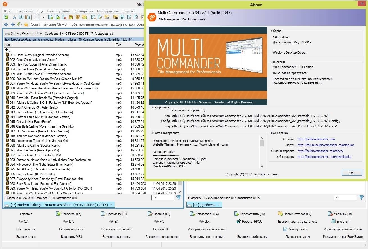The image size is (368, 249).
Task: Click the Инвертировать выделение button
Action: click(207, 229)
